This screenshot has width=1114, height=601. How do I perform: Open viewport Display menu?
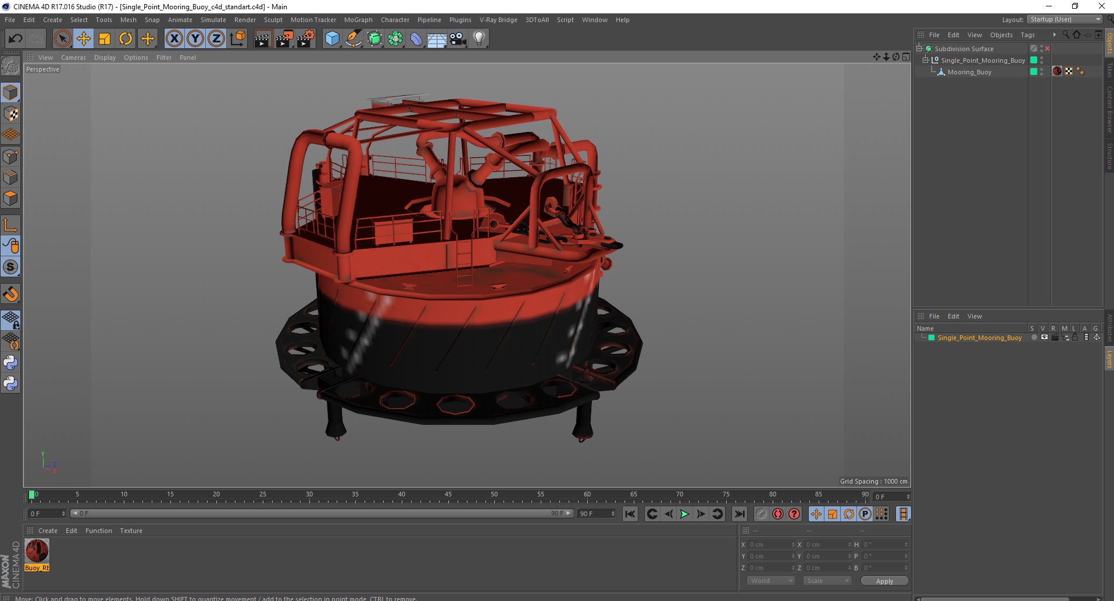click(105, 58)
